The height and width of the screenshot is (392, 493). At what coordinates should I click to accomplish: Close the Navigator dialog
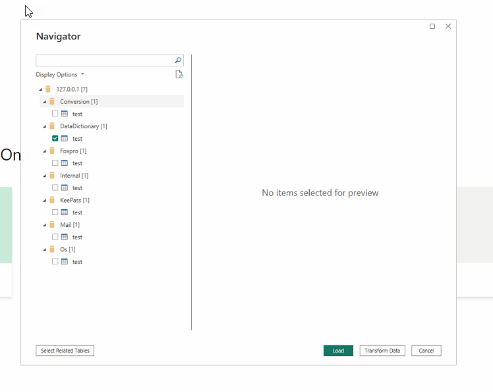coord(448,26)
